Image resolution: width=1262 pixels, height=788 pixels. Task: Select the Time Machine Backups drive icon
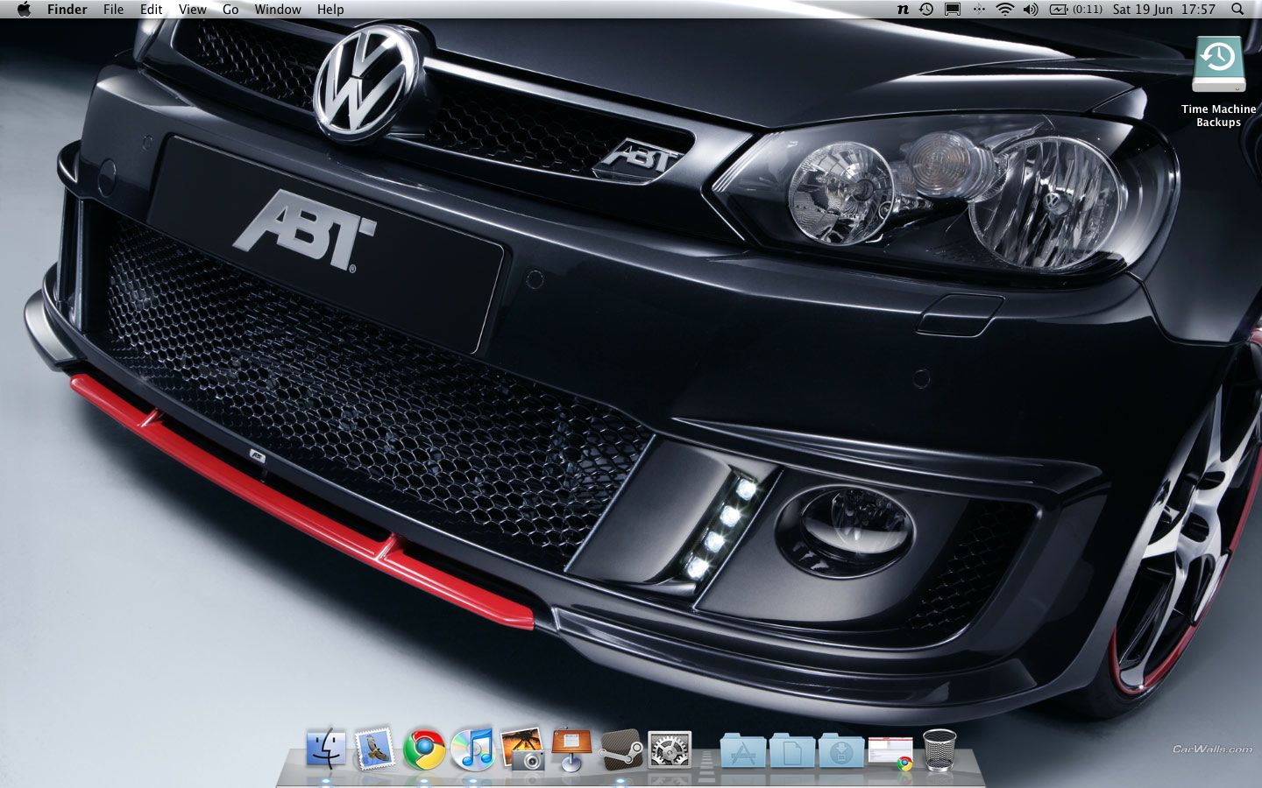click(1219, 65)
